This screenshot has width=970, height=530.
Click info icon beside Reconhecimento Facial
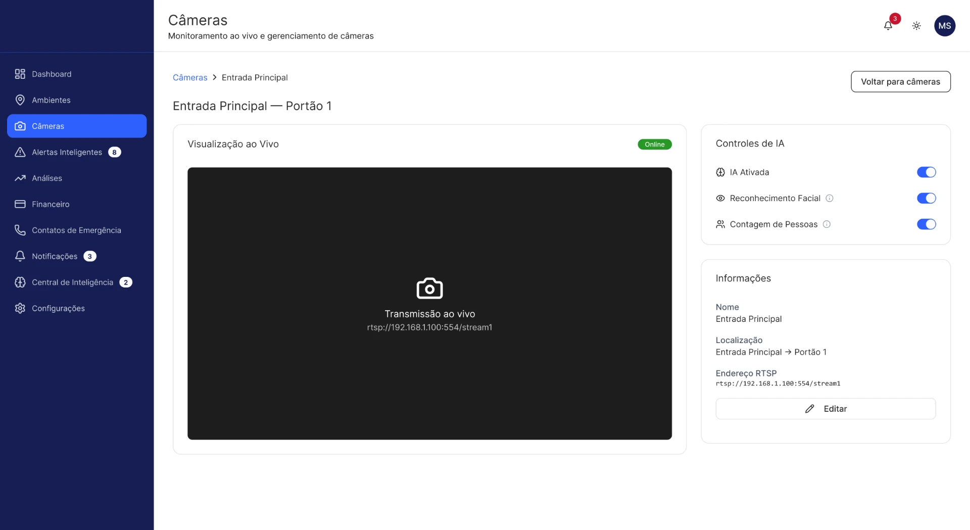pyautogui.click(x=829, y=198)
